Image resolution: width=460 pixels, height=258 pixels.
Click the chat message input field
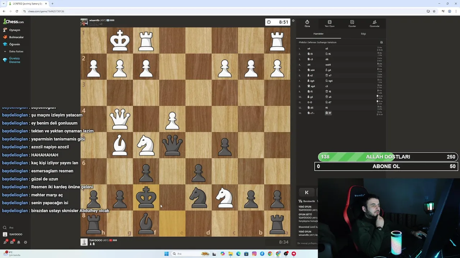coord(307,243)
